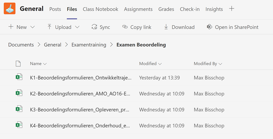Add a new tab with plus icon
273x139 pixels.
tap(232, 9)
